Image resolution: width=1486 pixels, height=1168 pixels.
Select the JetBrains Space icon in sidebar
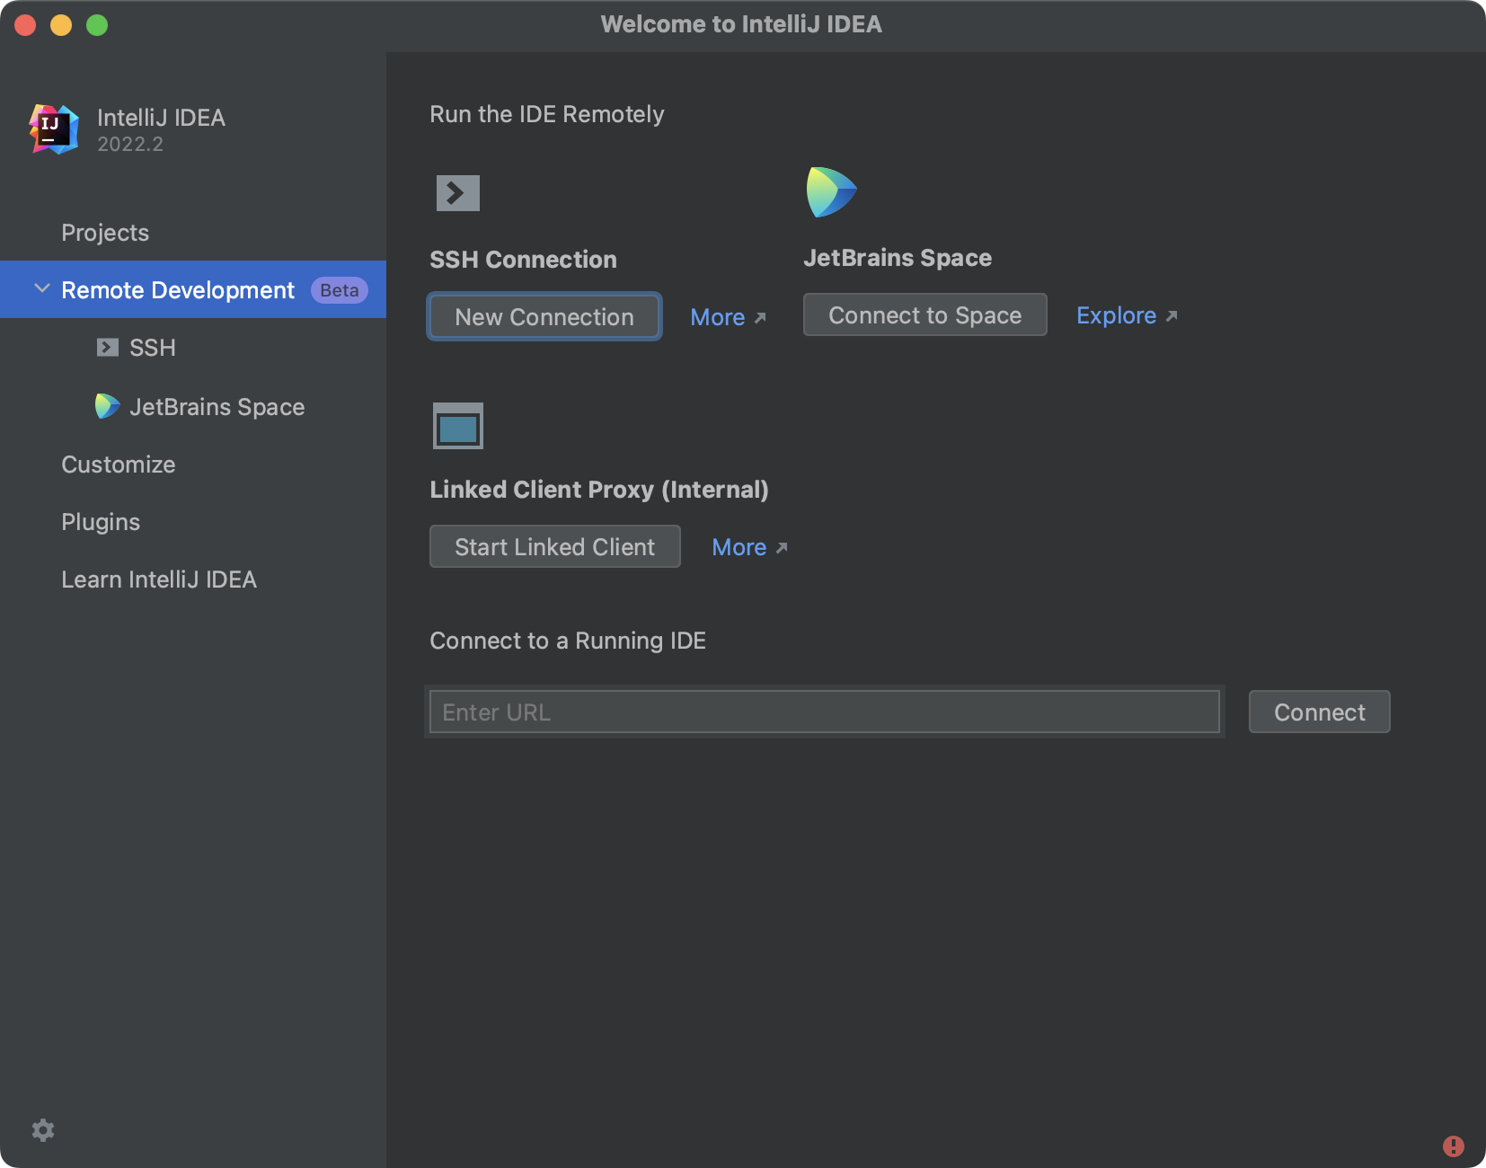coord(108,406)
